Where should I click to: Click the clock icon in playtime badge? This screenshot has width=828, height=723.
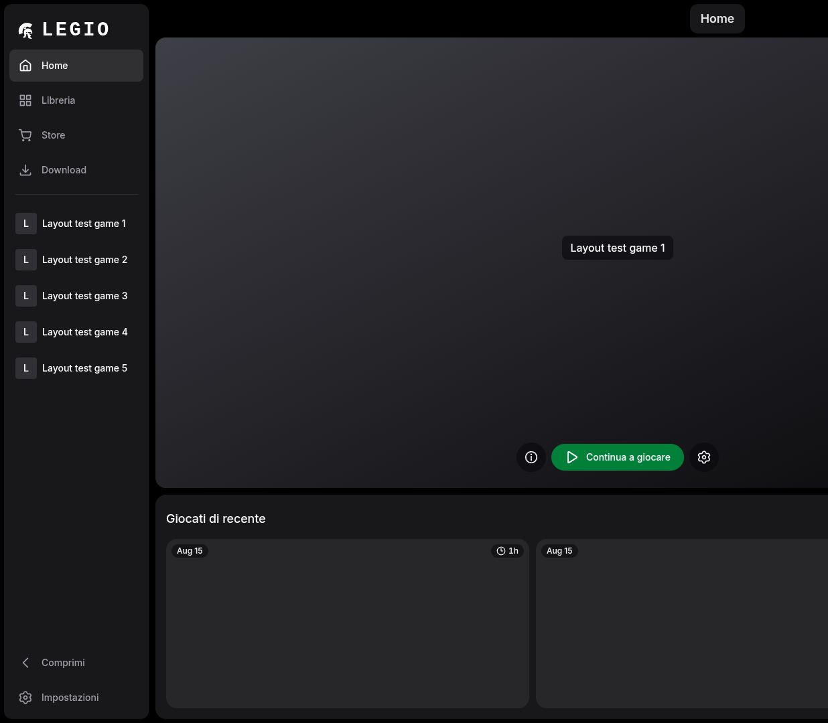[500, 551]
